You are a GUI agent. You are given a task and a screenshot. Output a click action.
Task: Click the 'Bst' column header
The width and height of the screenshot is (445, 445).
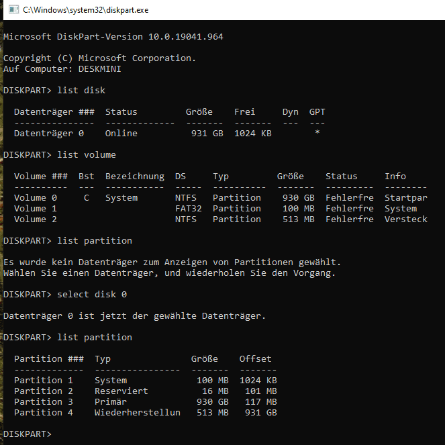[87, 177]
